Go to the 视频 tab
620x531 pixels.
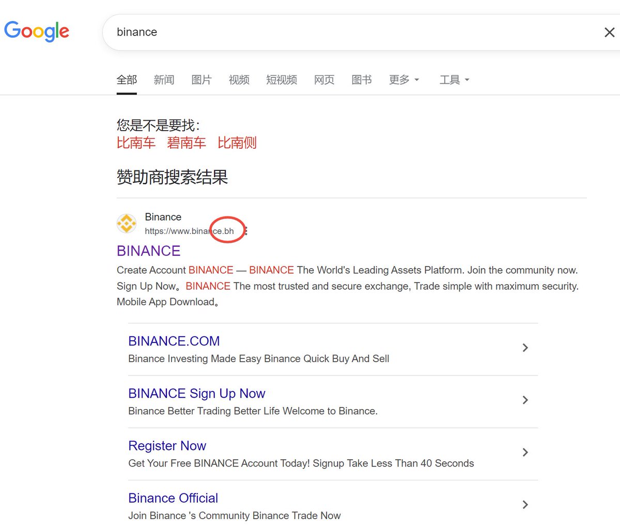[x=239, y=80]
